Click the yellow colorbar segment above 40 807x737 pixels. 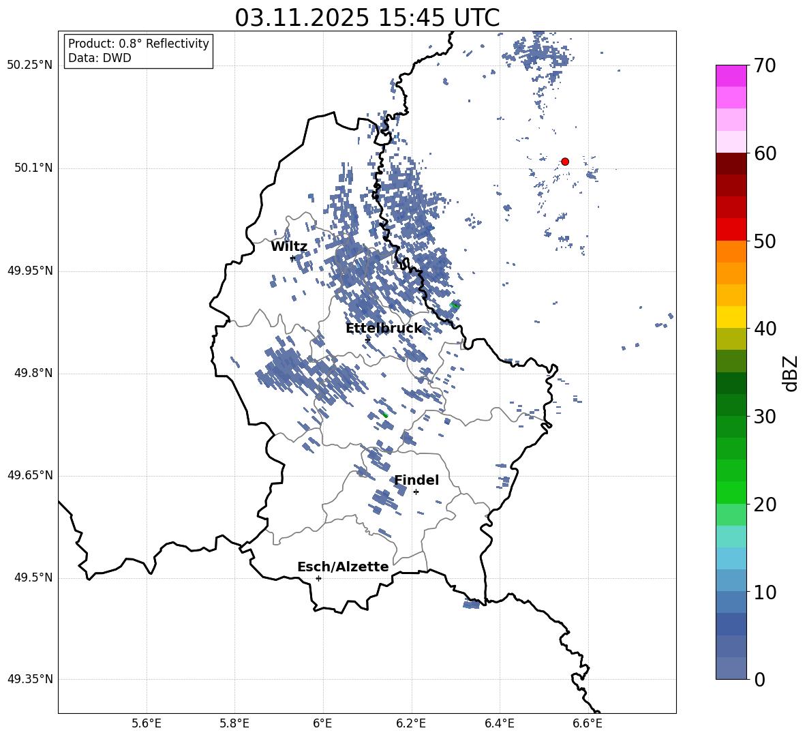[731, 317]
